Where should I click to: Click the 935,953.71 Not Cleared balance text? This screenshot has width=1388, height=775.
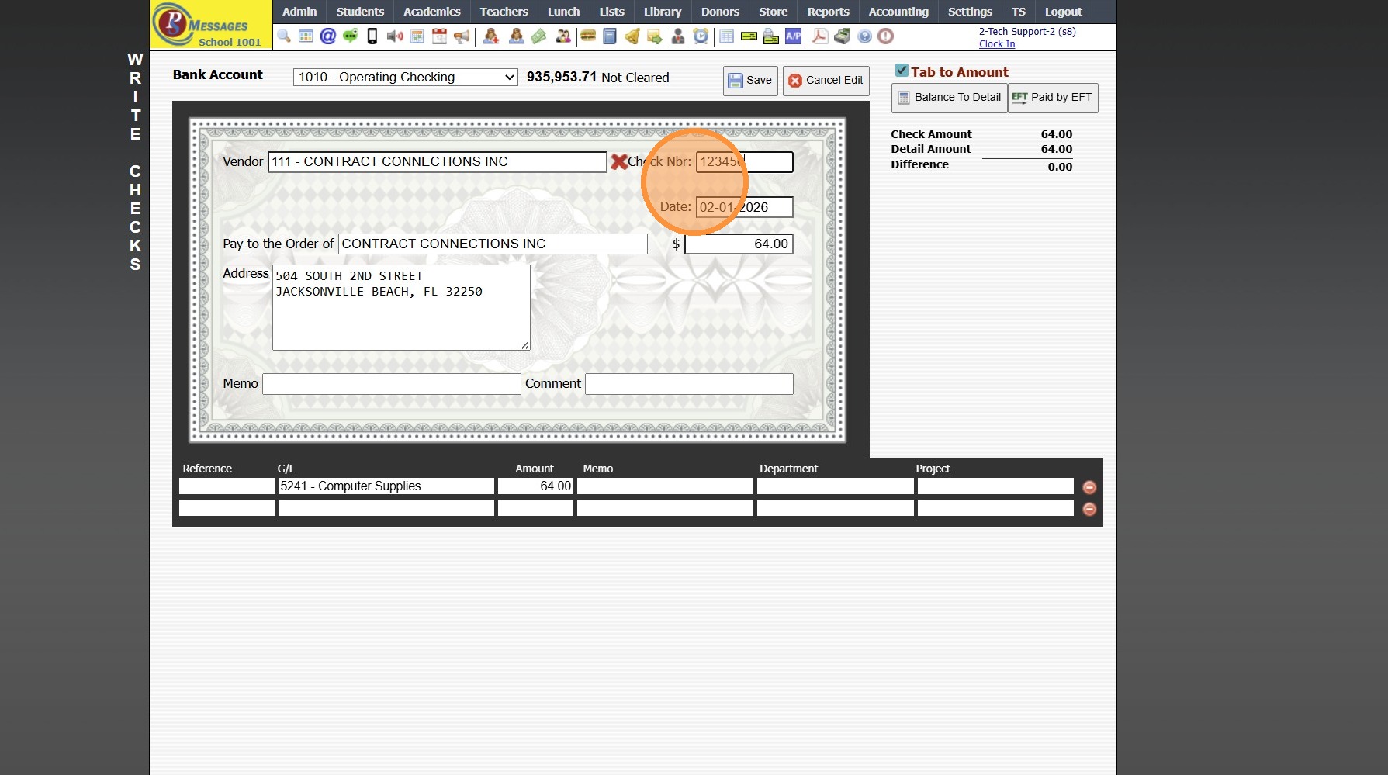(597, 78)
